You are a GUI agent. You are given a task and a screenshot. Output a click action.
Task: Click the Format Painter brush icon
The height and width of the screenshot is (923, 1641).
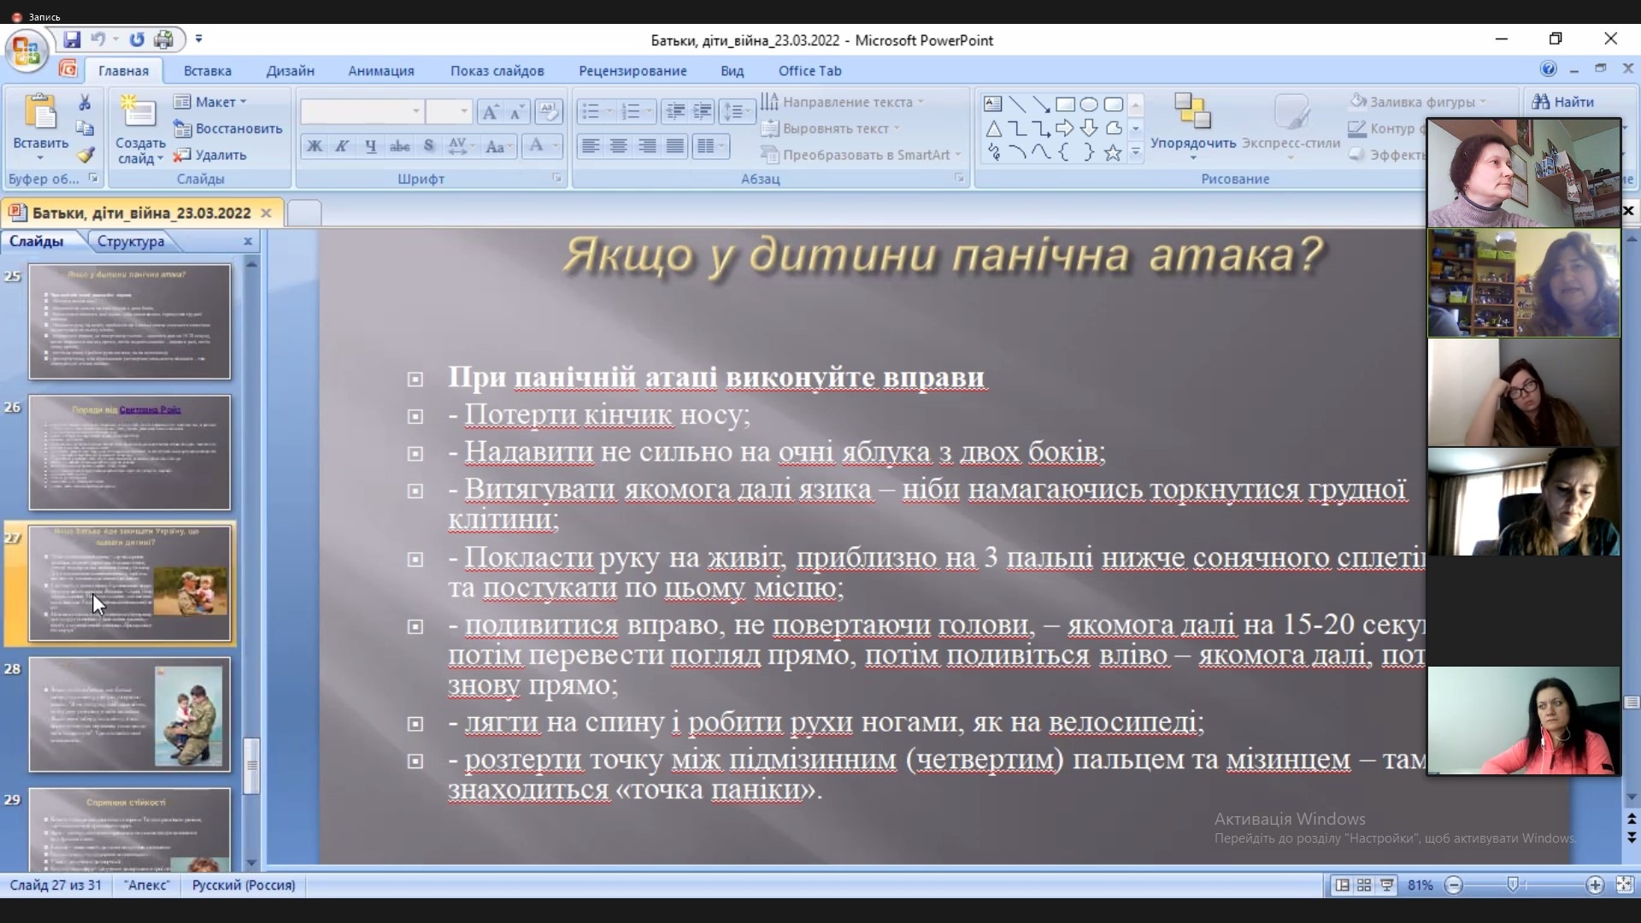tap(85, 156)
